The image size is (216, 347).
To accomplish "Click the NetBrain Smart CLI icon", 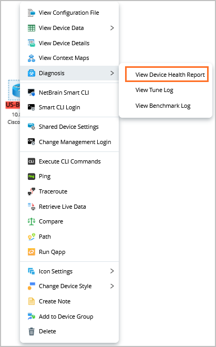I will [32, 93].
